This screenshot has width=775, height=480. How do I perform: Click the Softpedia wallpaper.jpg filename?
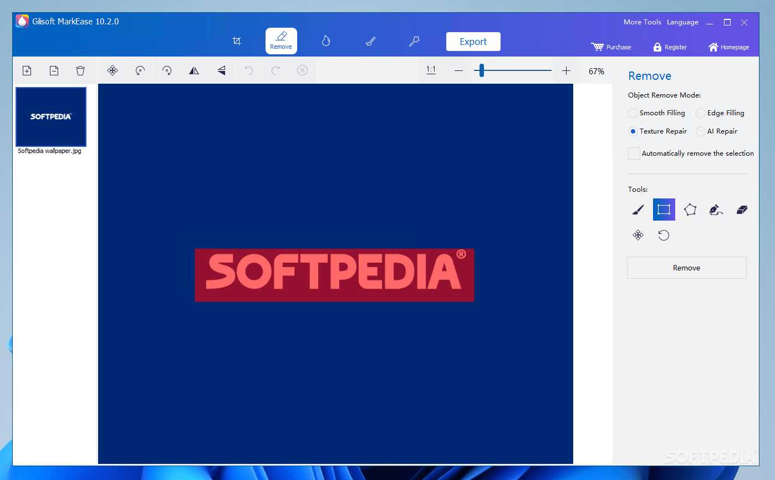click(x=49, y=151)
